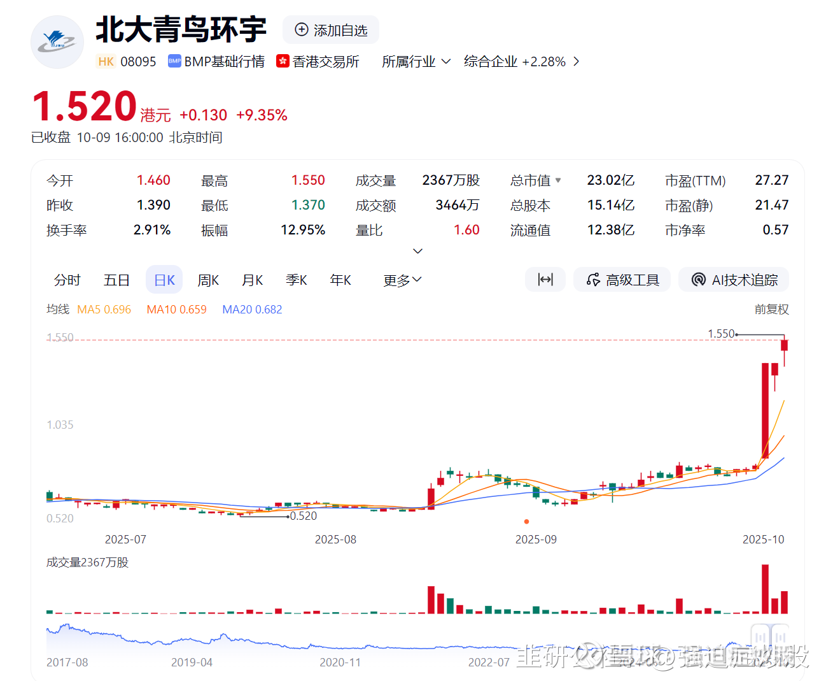Click 换手率 value 2.91%

152,230
